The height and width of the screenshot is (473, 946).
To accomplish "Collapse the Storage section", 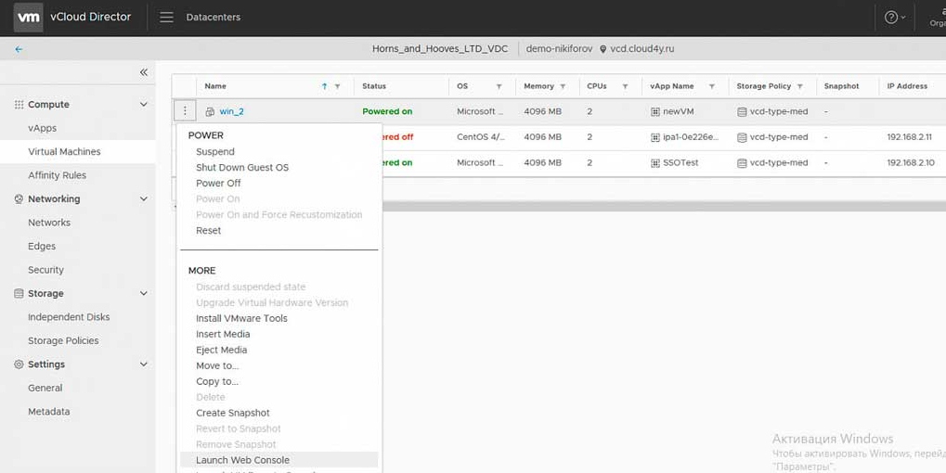I will pyautogui.click(x=144, y=293).
